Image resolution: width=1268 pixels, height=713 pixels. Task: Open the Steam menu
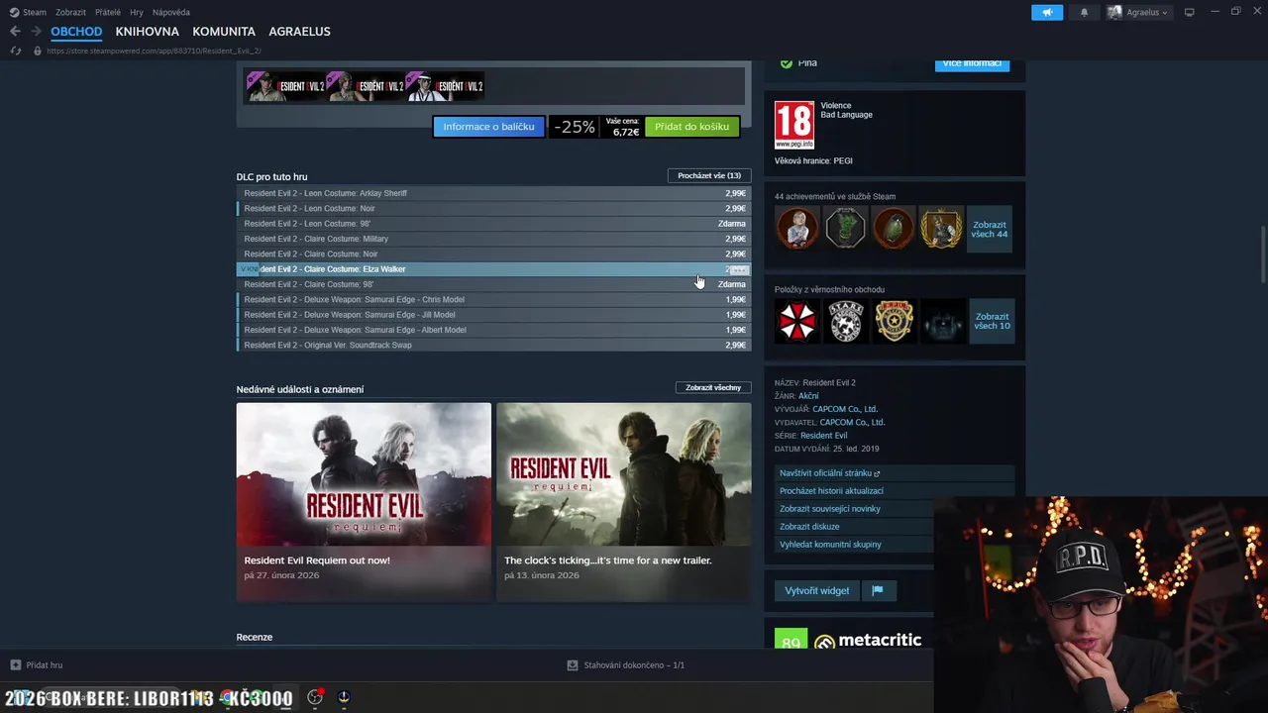tap(28, 12)
